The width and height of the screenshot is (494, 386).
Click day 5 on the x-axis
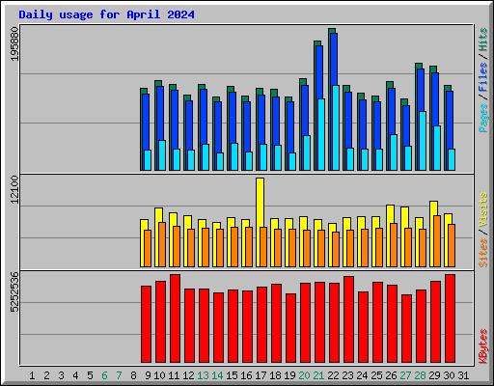coord(90,375)
